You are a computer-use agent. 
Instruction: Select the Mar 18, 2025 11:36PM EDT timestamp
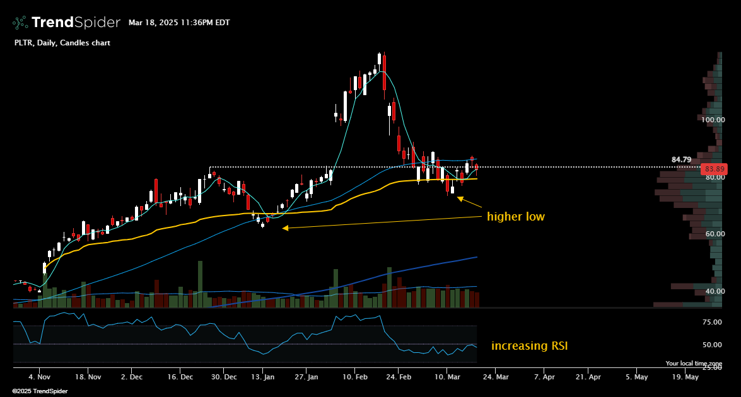tap(179, 22)
